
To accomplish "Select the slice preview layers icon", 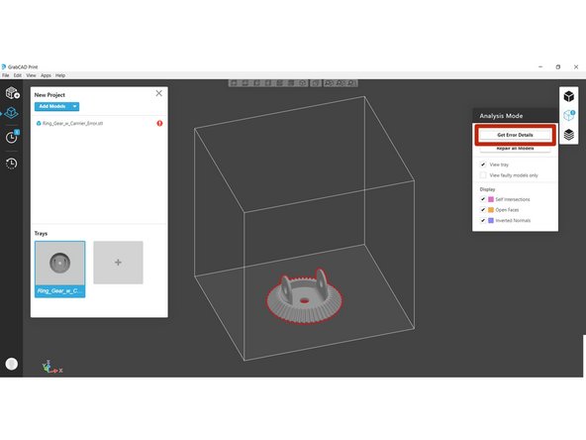I will pyautogui.click(x=569, y=135).
